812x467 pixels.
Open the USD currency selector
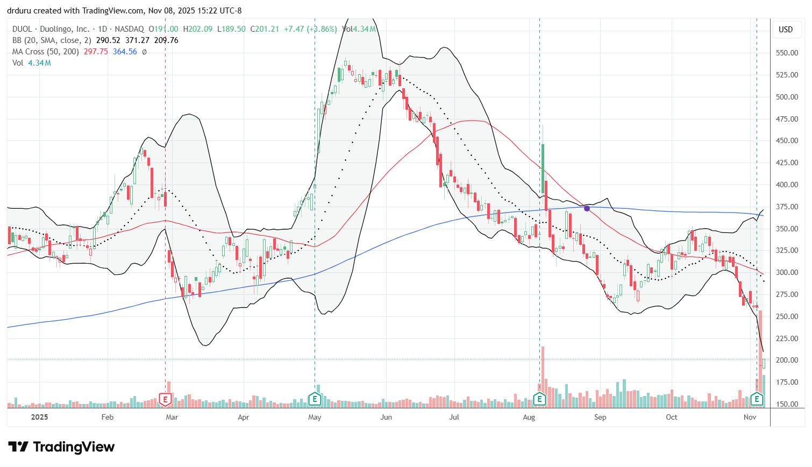[x=786, y=30]
